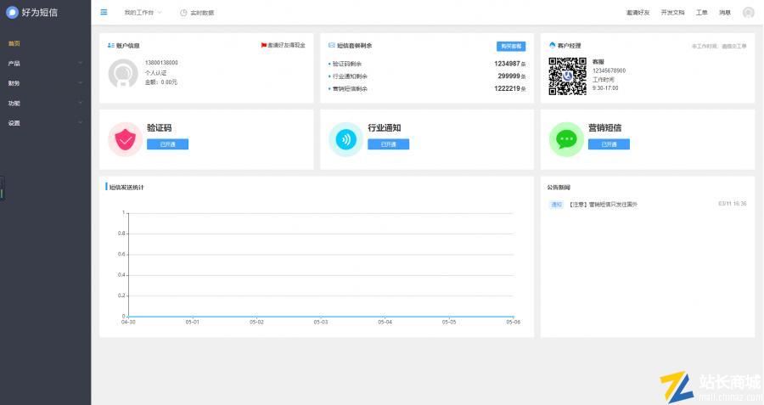Click the red flag invite icon
Image resolution: width=764 pixels, height=405 pixels.
tap(264, 45)
